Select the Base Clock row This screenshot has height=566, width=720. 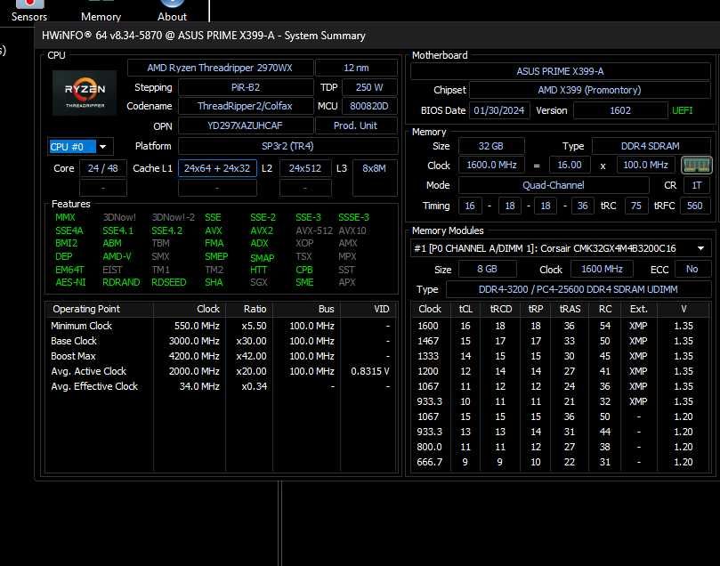click(x=221, y=341)
